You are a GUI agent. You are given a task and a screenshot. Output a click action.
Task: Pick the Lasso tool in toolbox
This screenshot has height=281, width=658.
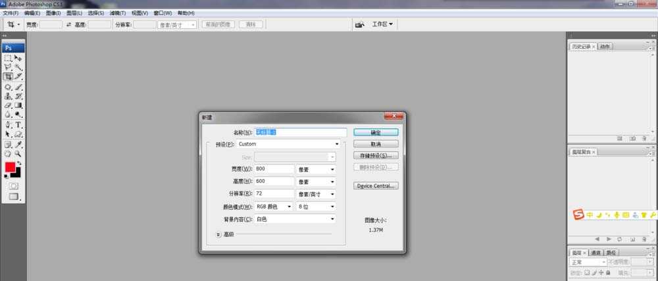click(8, 67)
